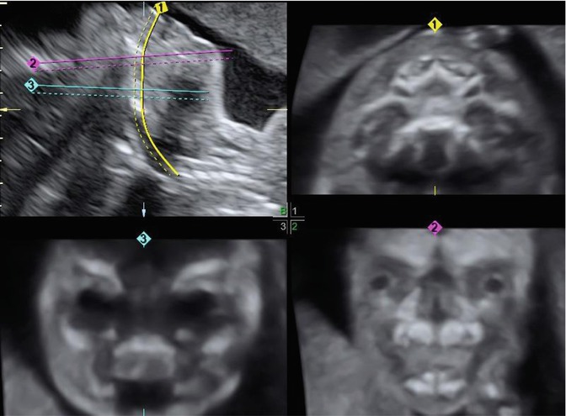Screen dimensions: 566x416
Task: Click magenta diamond 2 above the bottom-right view
Action: click(435, 228)
